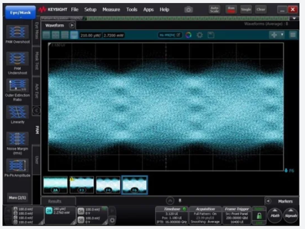Click the Keysight logo

pos(53,10)
